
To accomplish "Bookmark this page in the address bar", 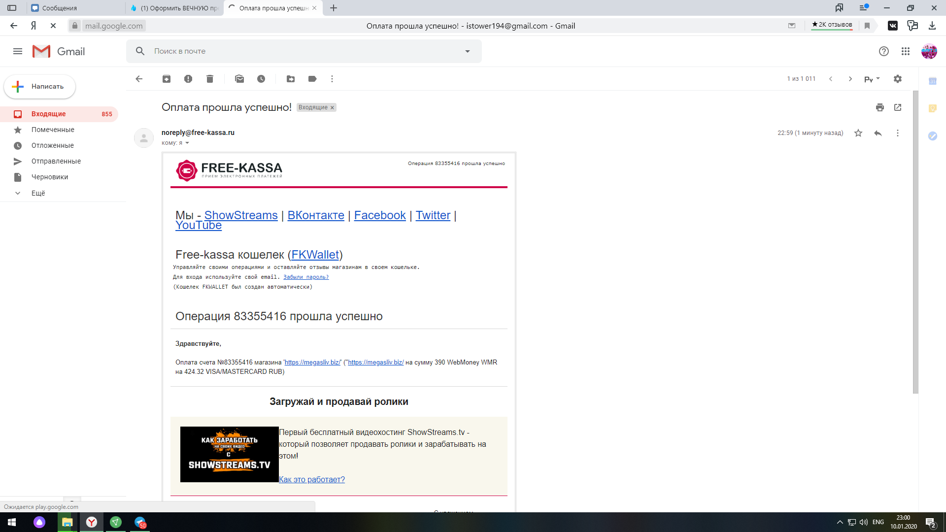I will 867,26.
